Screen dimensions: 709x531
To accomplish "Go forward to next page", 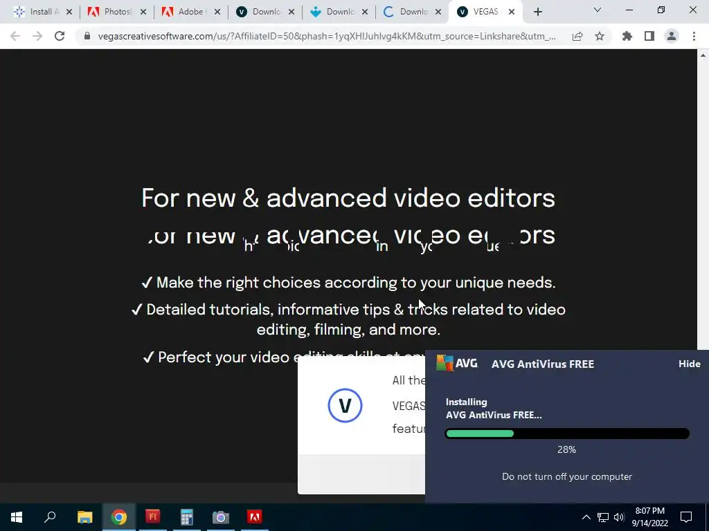I will coord(37,36).
